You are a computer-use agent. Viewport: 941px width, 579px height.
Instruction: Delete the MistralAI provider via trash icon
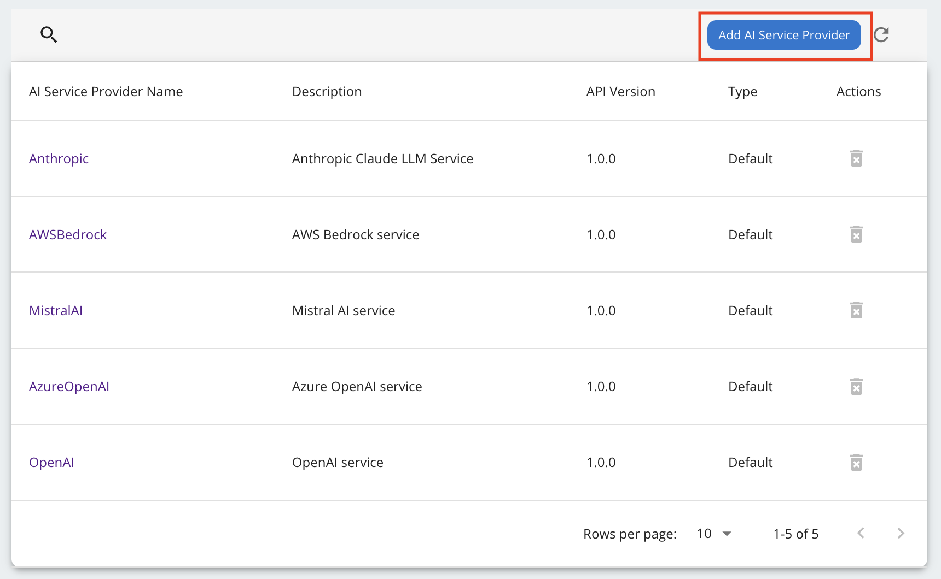point(856,310)
